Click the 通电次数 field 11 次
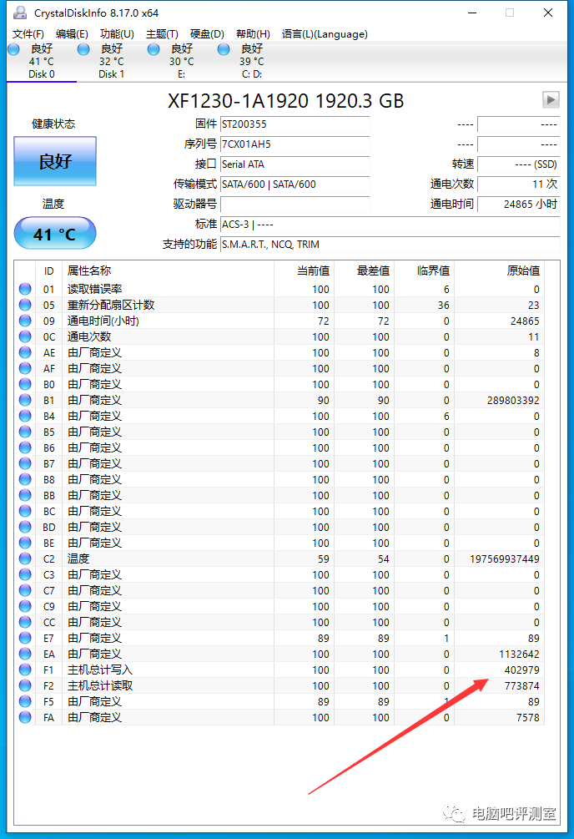The height and width of the screenshot is (839, 574). 518,184
